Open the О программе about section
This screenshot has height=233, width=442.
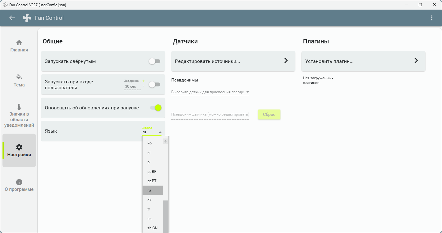click(19, 185)
